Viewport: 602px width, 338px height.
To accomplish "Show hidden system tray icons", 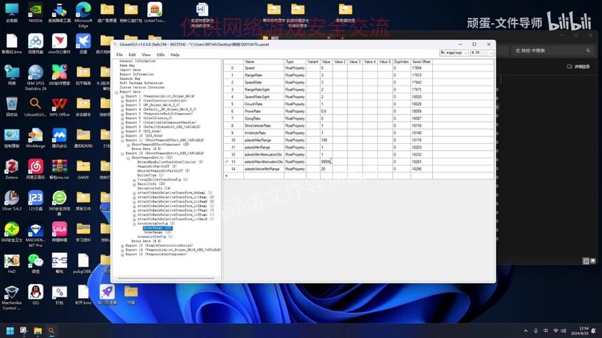I will coord(525,331).
